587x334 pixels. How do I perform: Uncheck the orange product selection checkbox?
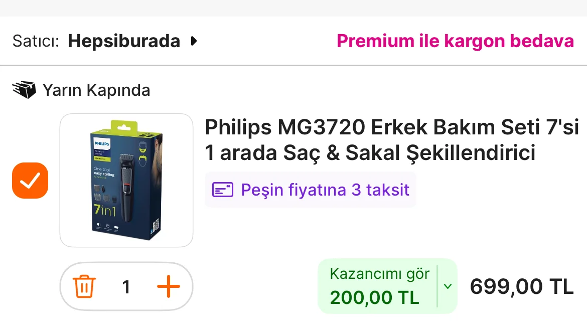30,180
